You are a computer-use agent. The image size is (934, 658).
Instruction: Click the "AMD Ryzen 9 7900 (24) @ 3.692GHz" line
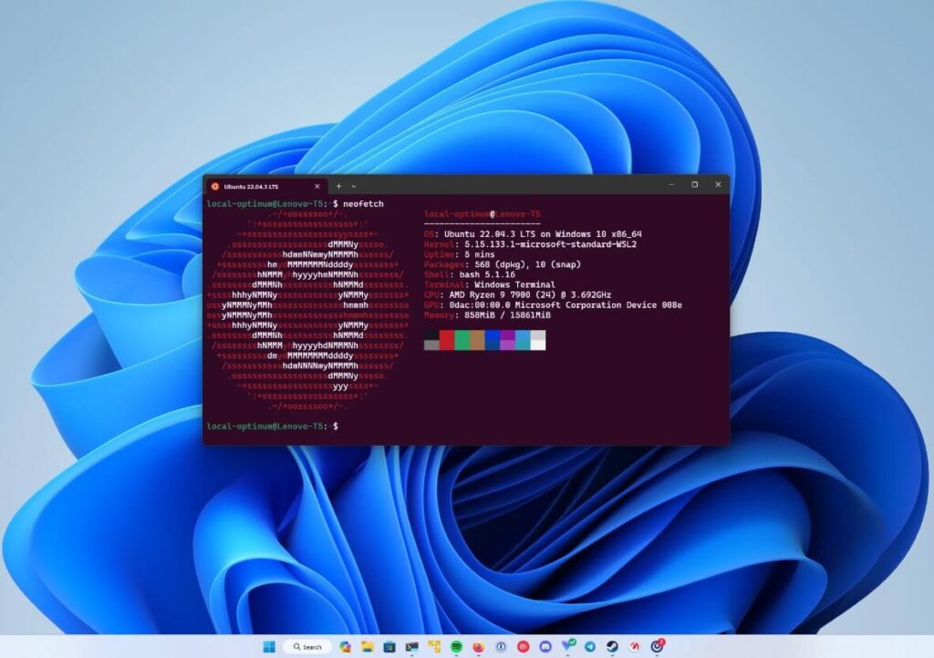click(x=518, y=295)
